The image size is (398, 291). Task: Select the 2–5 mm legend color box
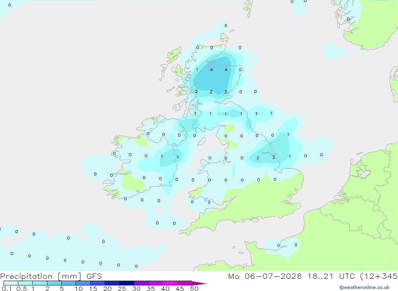pyautogui.click(x=54, y=283)
